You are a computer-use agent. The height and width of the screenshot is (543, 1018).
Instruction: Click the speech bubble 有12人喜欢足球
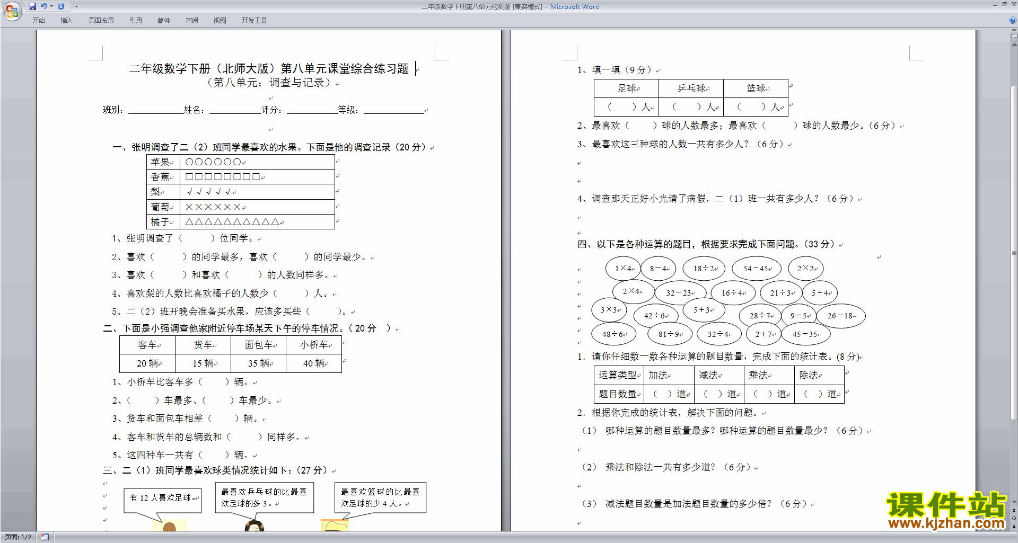point(163,501)
